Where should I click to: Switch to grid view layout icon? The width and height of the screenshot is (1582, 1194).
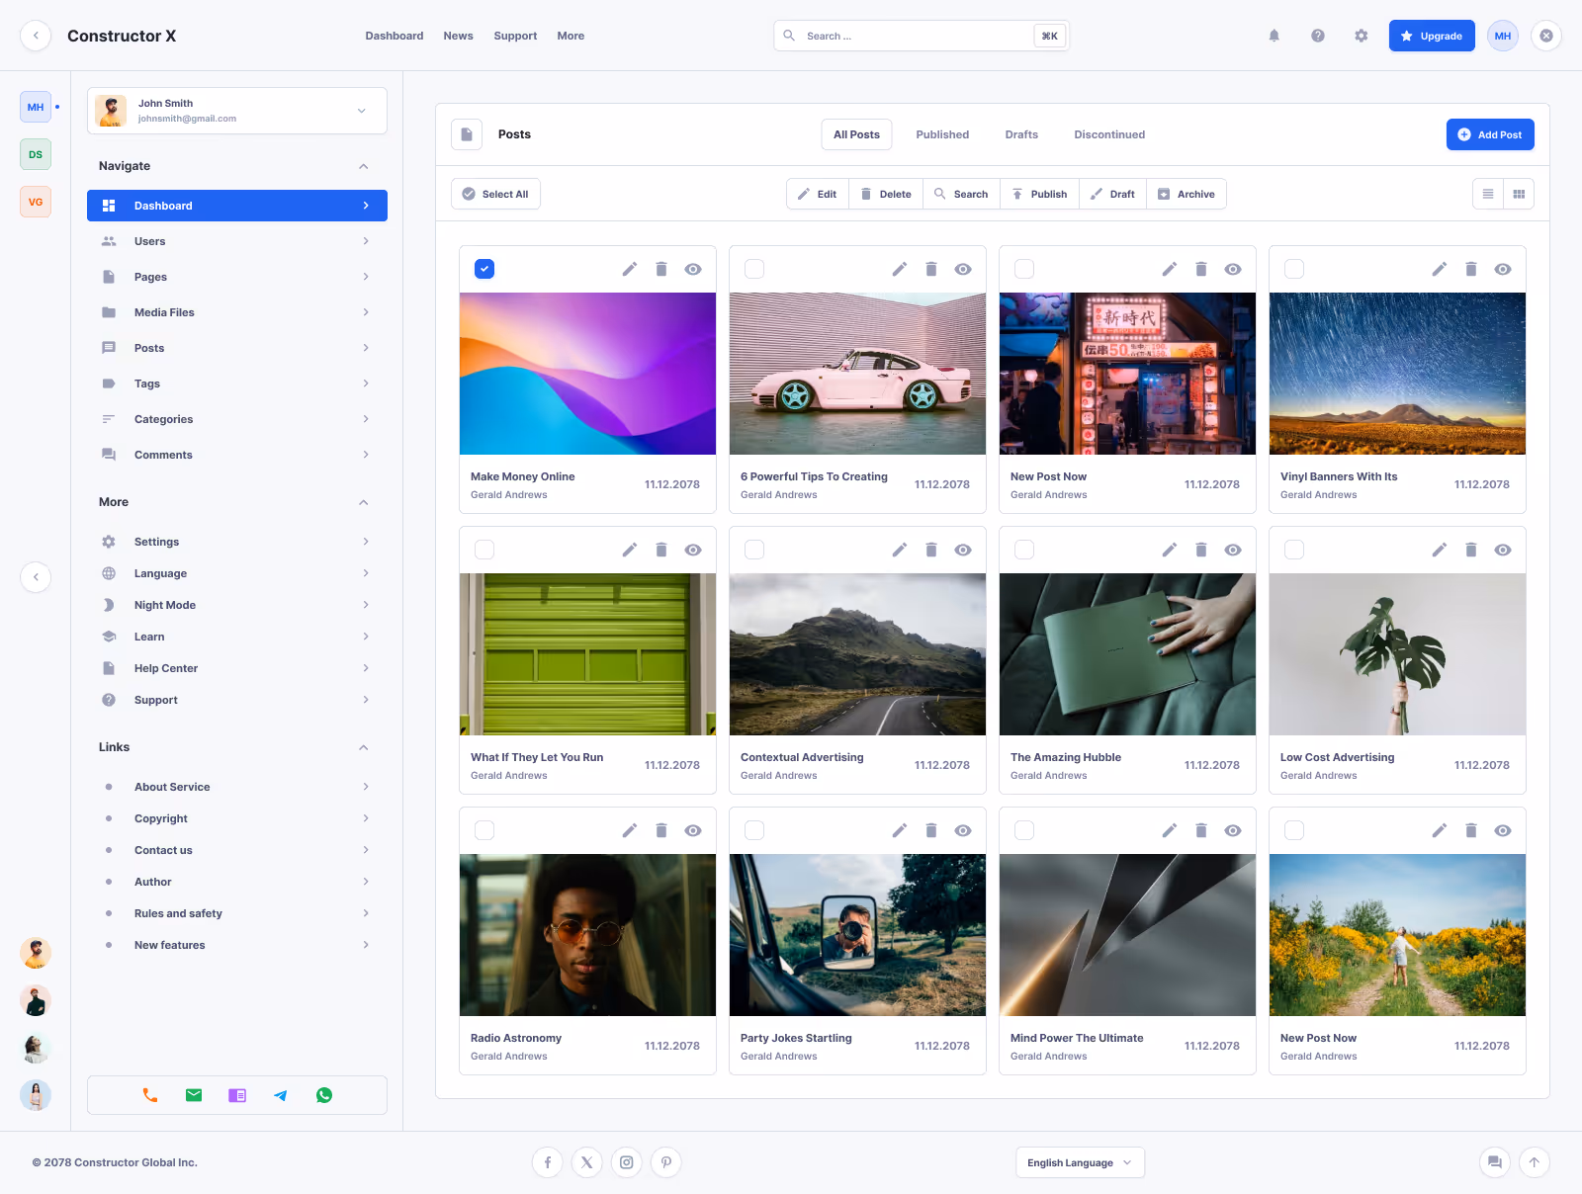coord(1518,194)
